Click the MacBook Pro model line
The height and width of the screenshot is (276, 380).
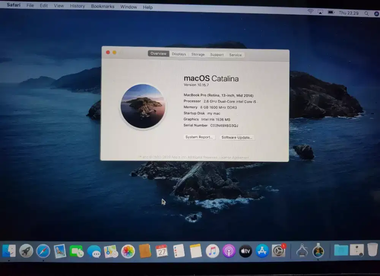tap(218, 96)
